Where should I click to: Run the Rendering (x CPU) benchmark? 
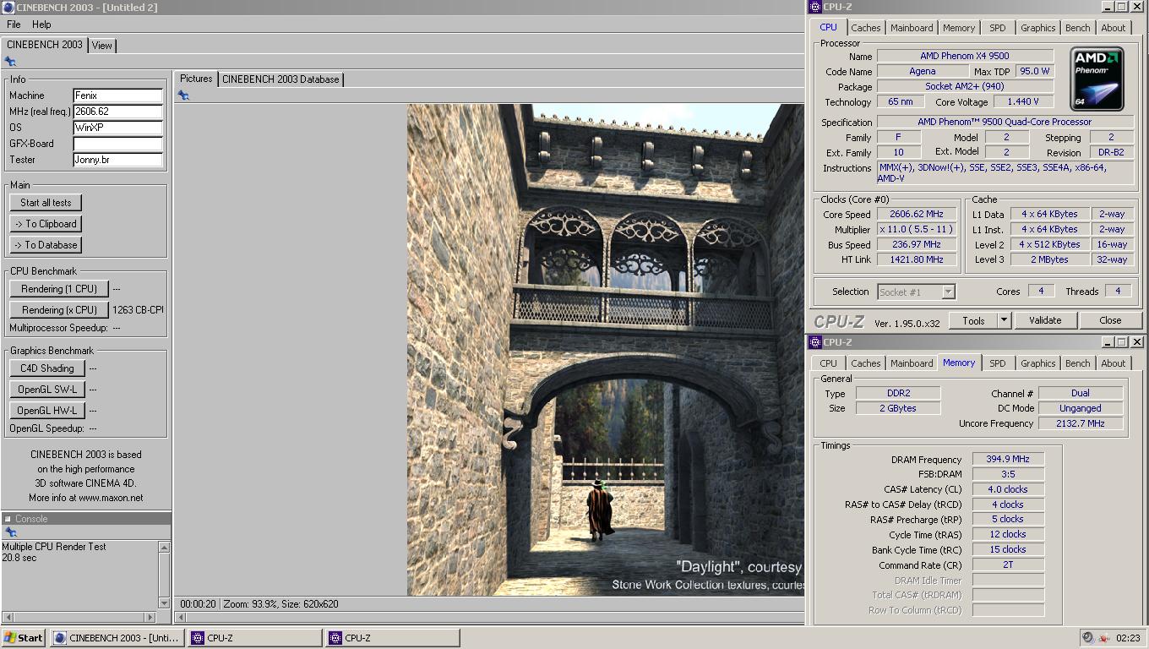click(59, 310)
